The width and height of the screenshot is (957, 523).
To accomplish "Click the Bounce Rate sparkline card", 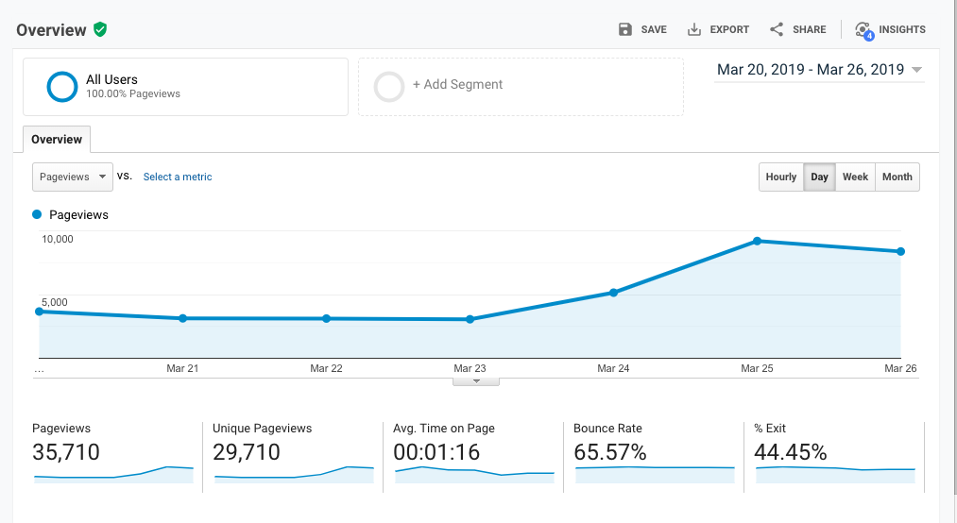I will (x=653, y=453).
